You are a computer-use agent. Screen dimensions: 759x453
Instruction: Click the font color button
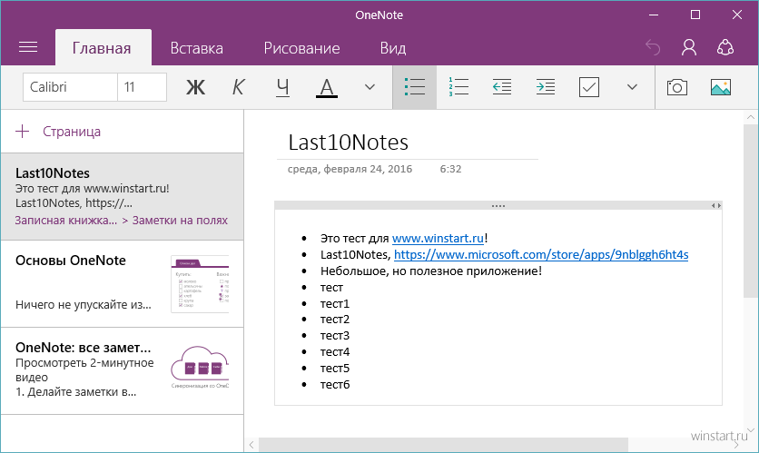pyautogui.click(x=327, y=87)
